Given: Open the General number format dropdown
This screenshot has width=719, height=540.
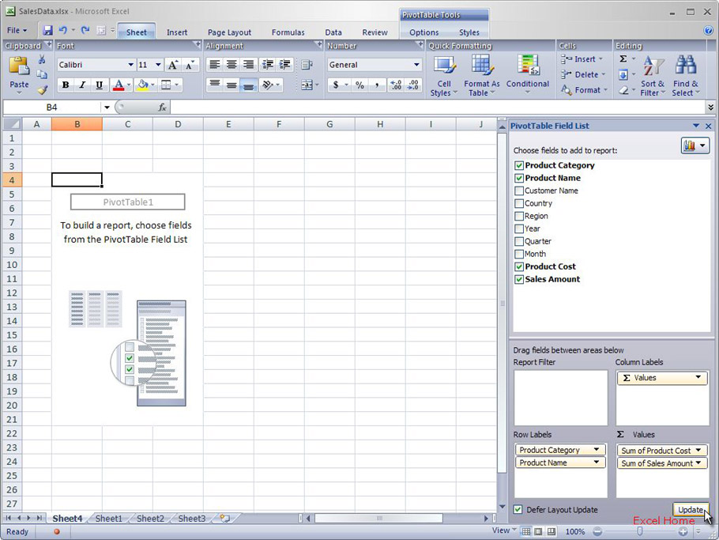Looking at the screenshot, I should coord(416,65).
